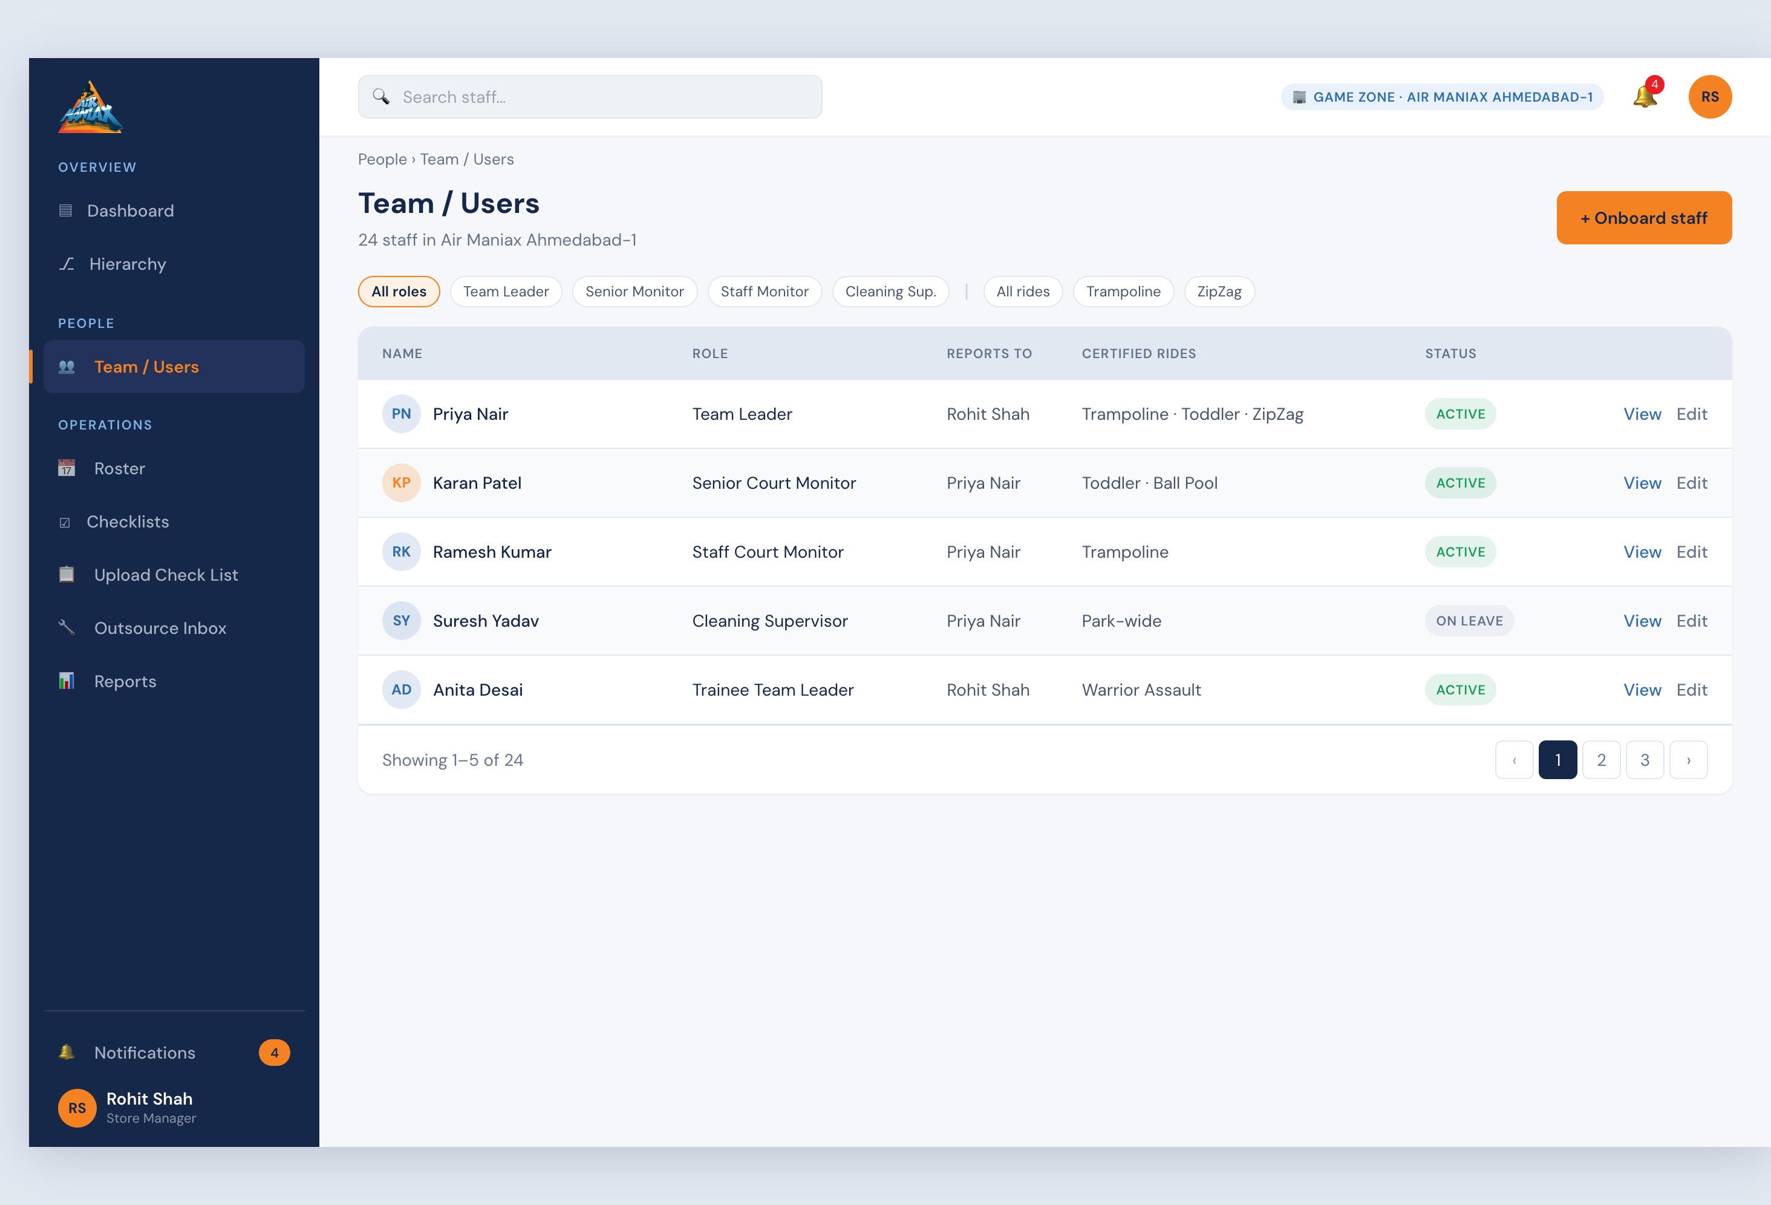The image size is (1771, 1205).
Task: View Anita Desai's profile
Action: coord(1642,690)
